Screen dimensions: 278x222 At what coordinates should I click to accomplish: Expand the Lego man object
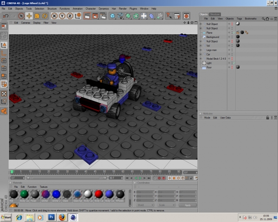(201, 50)
